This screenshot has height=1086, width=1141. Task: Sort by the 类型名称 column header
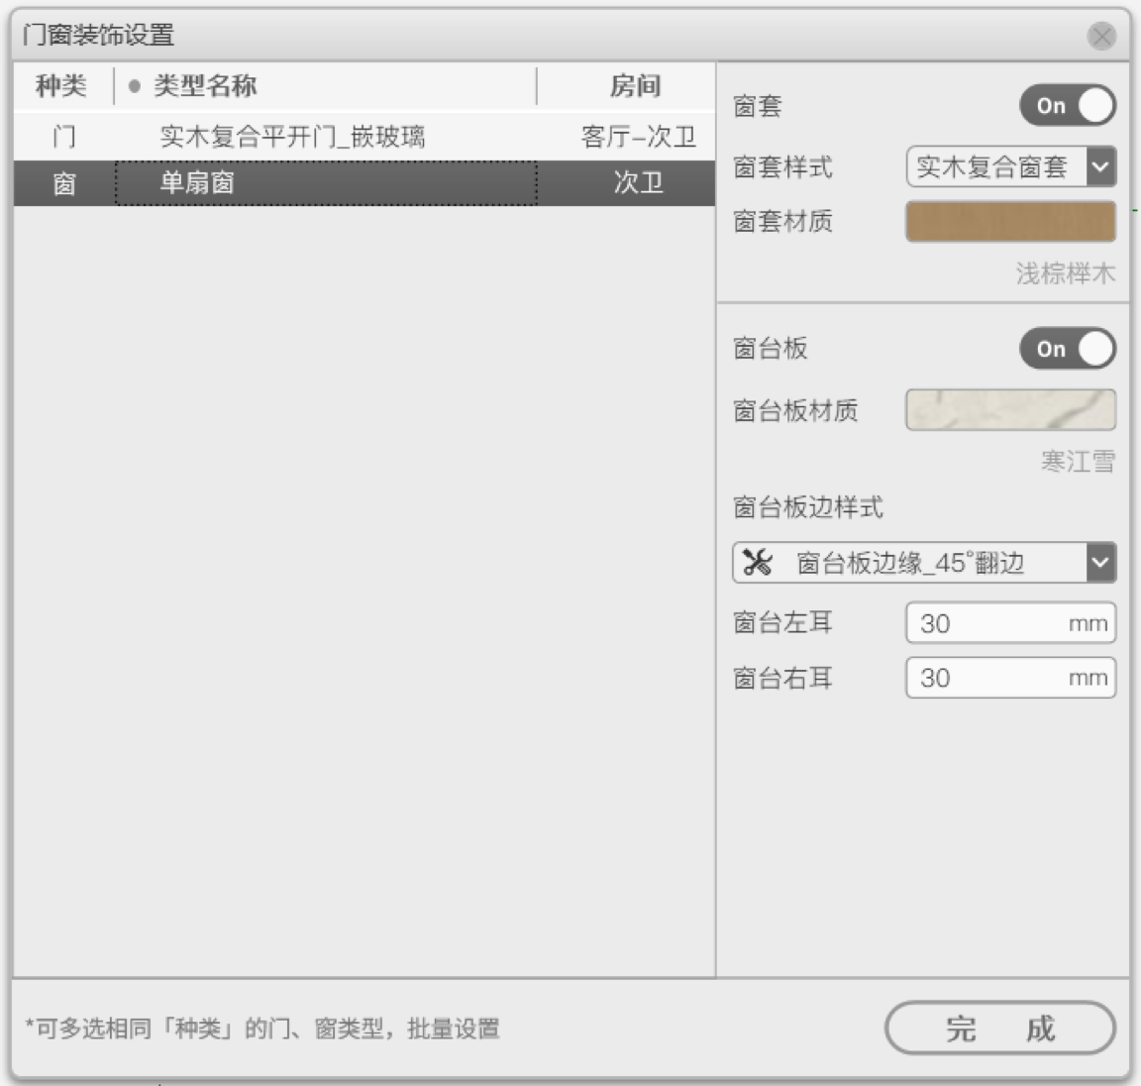(205, 86)
